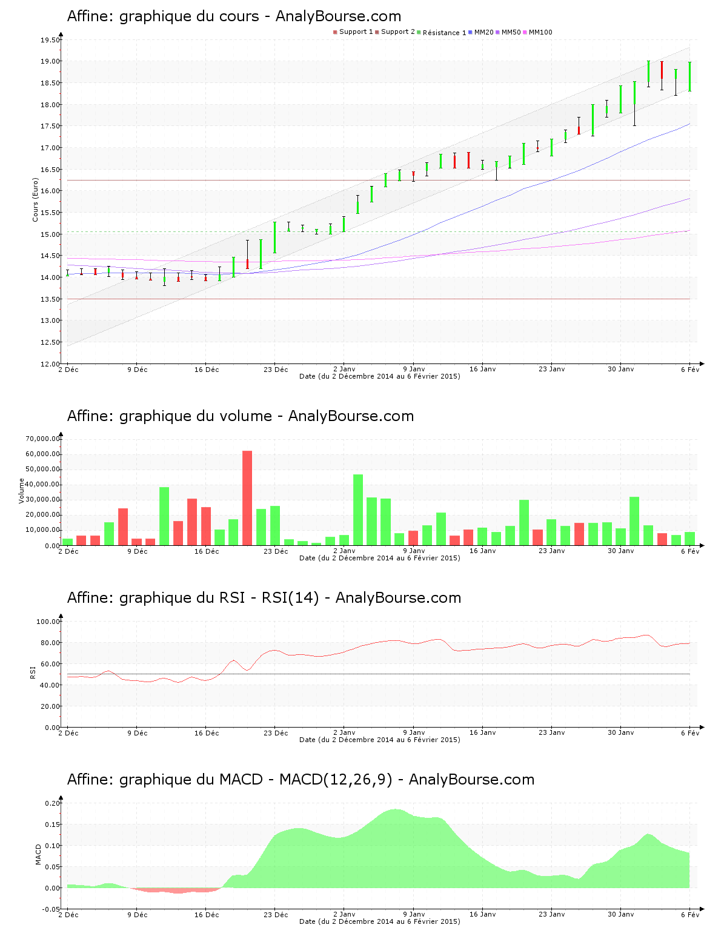This screenshot has height=939, width=727.
Task: Click '2 Janv' under the price chart
Action: pos(344,370)
